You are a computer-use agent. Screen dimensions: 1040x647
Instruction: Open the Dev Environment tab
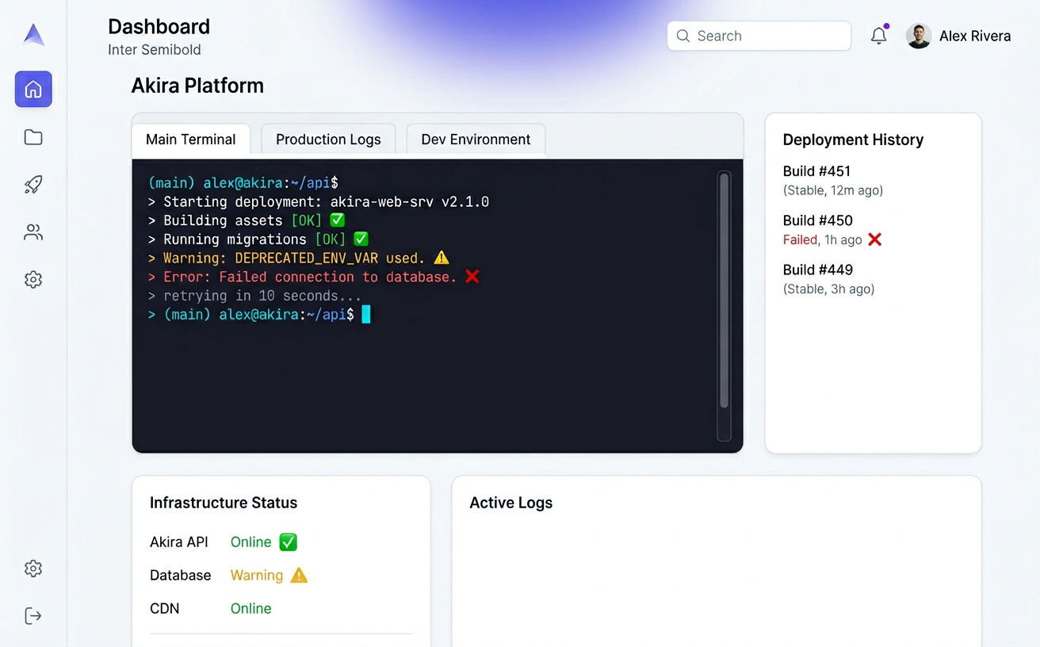[476, 139]
